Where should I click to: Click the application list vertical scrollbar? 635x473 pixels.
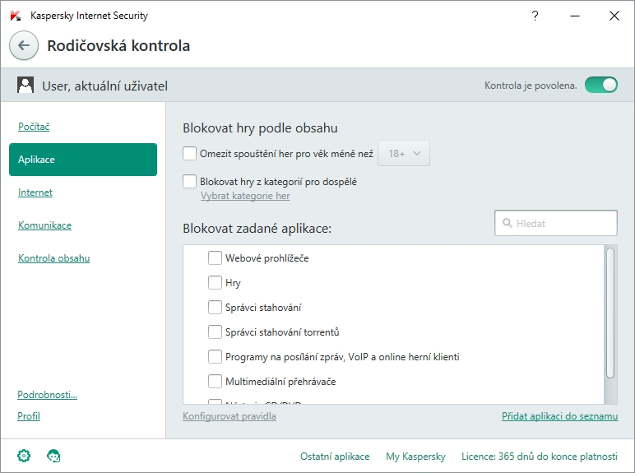[x=610, y=313]
